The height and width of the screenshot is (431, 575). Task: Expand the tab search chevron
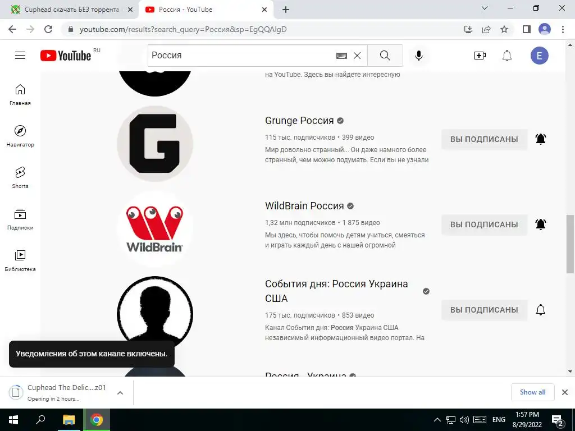click(x=485, y=8)
